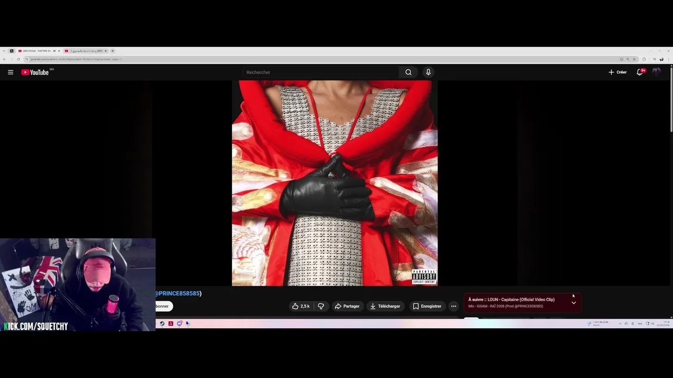Open the YouTube hamburger guide menu

pos(11,72)
